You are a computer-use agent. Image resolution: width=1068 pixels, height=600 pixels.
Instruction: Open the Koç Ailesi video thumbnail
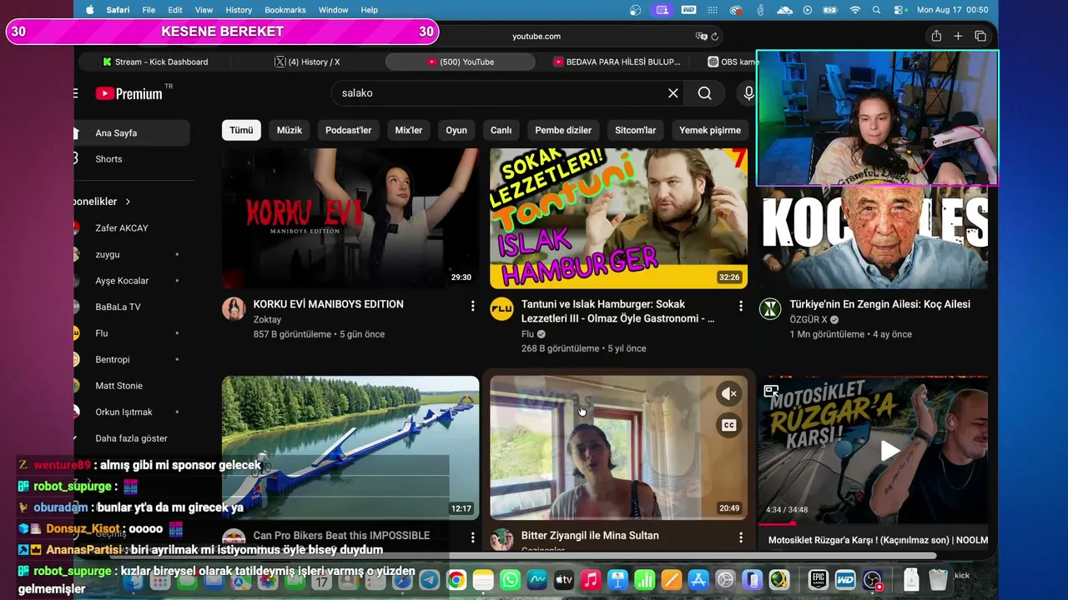pyautogui.click(x=873, y=237)
